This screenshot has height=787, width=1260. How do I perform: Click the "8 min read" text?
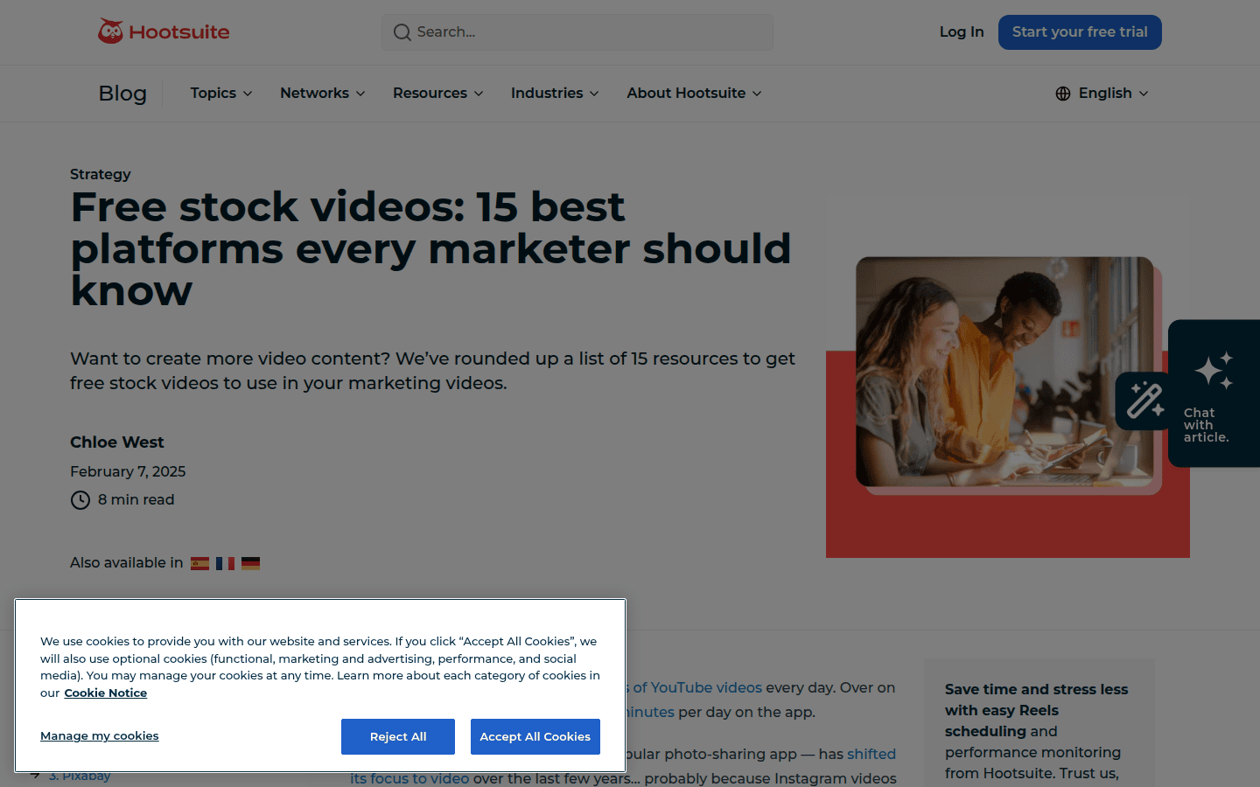pyautogui.click(x=136, y=500)
